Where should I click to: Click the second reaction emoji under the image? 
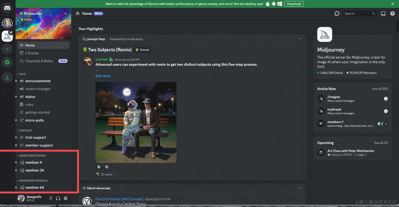pyautogui.click(x=107, y=167)
